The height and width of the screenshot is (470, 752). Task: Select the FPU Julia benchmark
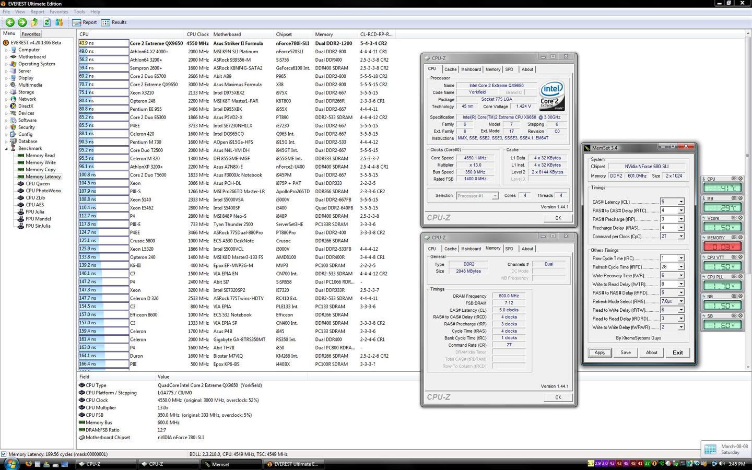(x=35, y=212)
